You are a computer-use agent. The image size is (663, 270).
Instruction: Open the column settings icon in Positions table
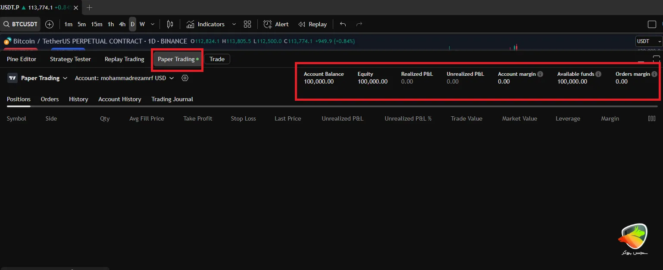point(652,118)
